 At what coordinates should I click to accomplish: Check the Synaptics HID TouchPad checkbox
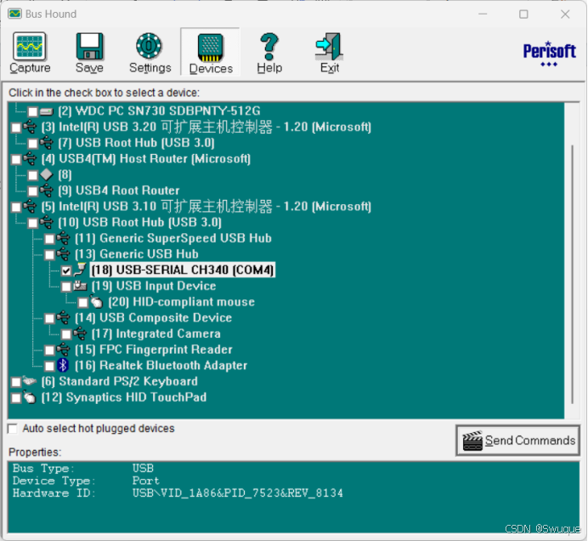click(x=16, y=398)
